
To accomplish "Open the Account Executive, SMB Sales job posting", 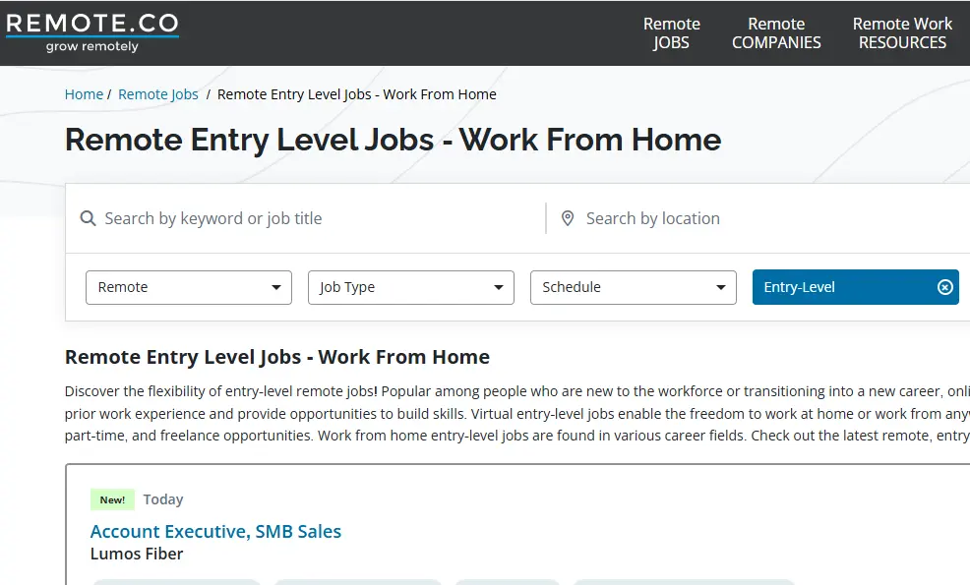I will click(215, 531).
